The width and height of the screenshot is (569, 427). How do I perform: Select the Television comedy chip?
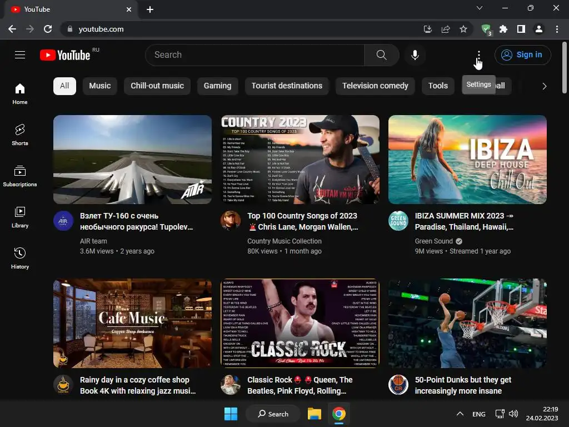(375, 86)
